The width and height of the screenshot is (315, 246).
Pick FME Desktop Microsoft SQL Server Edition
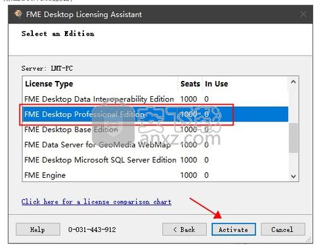tap(155, 160)
